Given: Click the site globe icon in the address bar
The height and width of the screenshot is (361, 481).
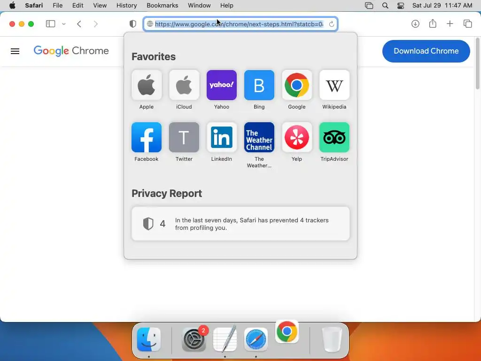Looking at the screenshot, I should 150,24.
